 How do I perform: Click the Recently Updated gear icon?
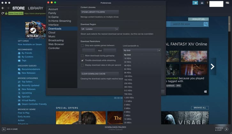(x=19, y=86)
